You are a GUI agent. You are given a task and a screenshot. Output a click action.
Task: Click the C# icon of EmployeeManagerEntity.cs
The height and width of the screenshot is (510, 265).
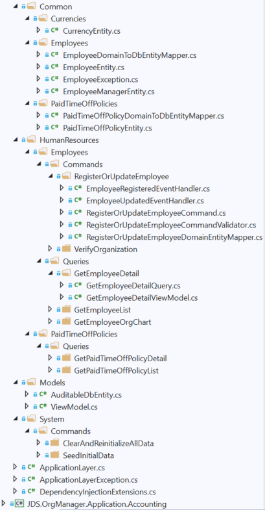(54, 92)
